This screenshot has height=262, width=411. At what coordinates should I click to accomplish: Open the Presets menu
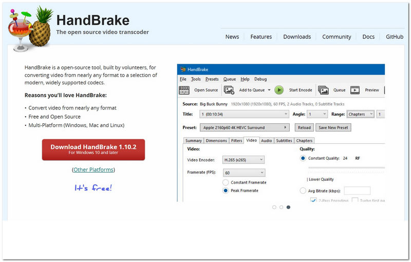(212, 79)
